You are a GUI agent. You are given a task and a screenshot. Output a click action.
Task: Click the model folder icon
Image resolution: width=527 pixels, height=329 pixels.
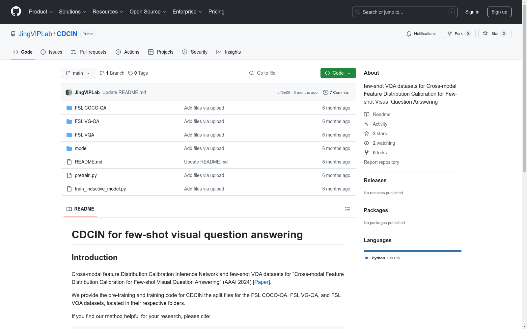[x=69, y=148]
